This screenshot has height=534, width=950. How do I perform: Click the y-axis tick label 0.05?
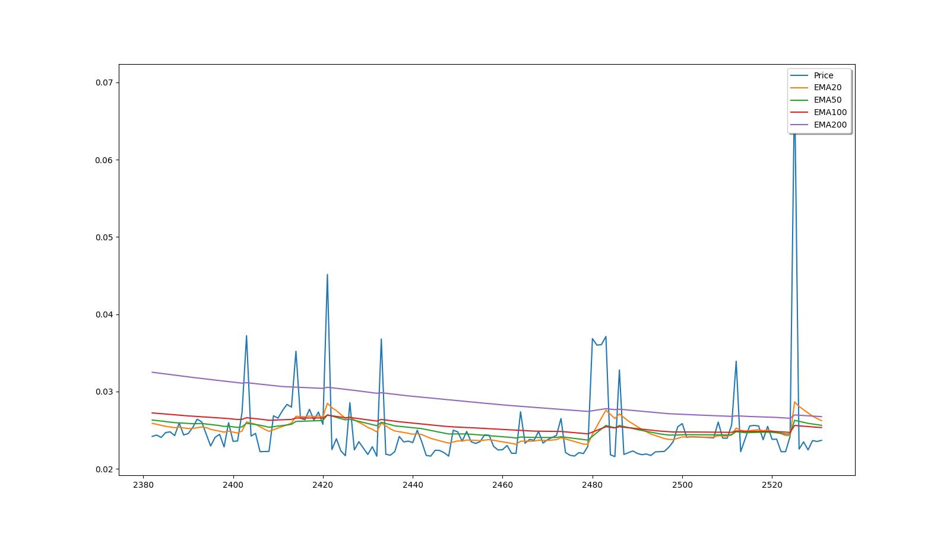click(x=104, y=237)
